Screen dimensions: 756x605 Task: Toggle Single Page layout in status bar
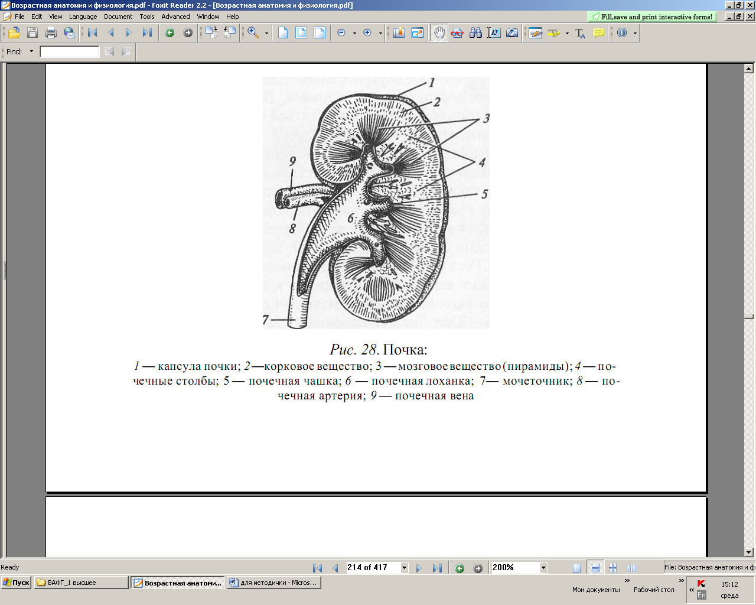577,568
